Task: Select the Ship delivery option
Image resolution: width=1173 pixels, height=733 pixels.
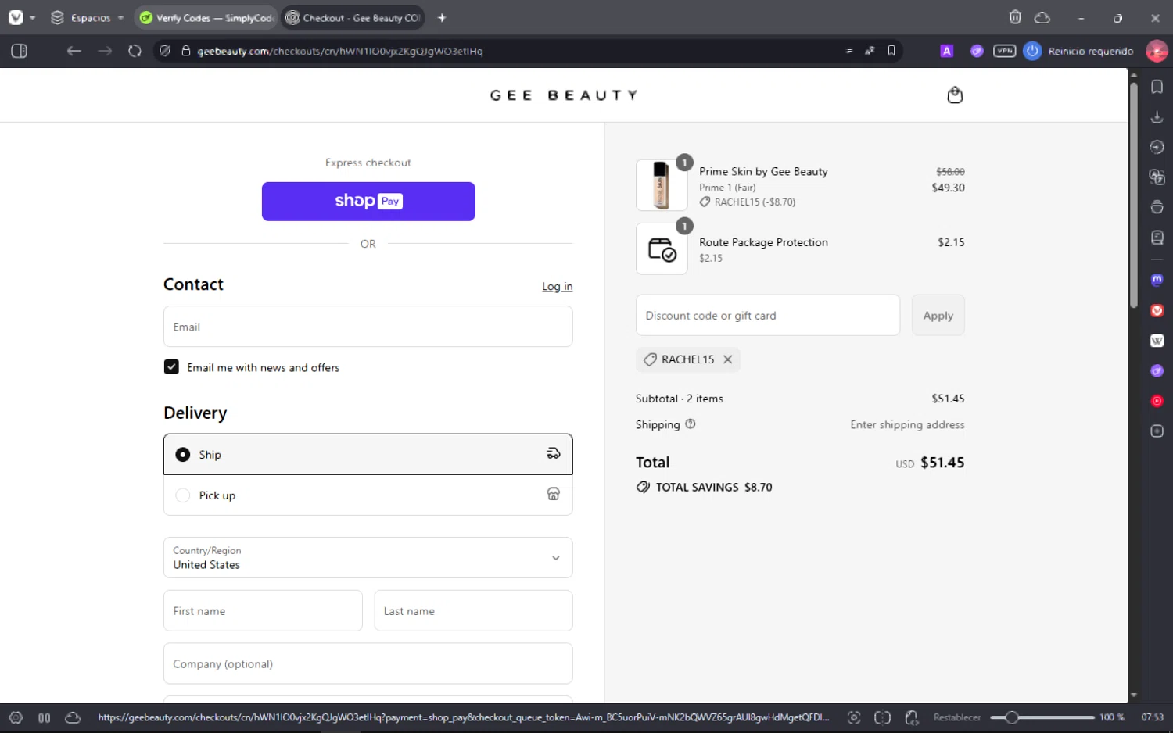Action: pyautogui.click(x=368, y=455)
